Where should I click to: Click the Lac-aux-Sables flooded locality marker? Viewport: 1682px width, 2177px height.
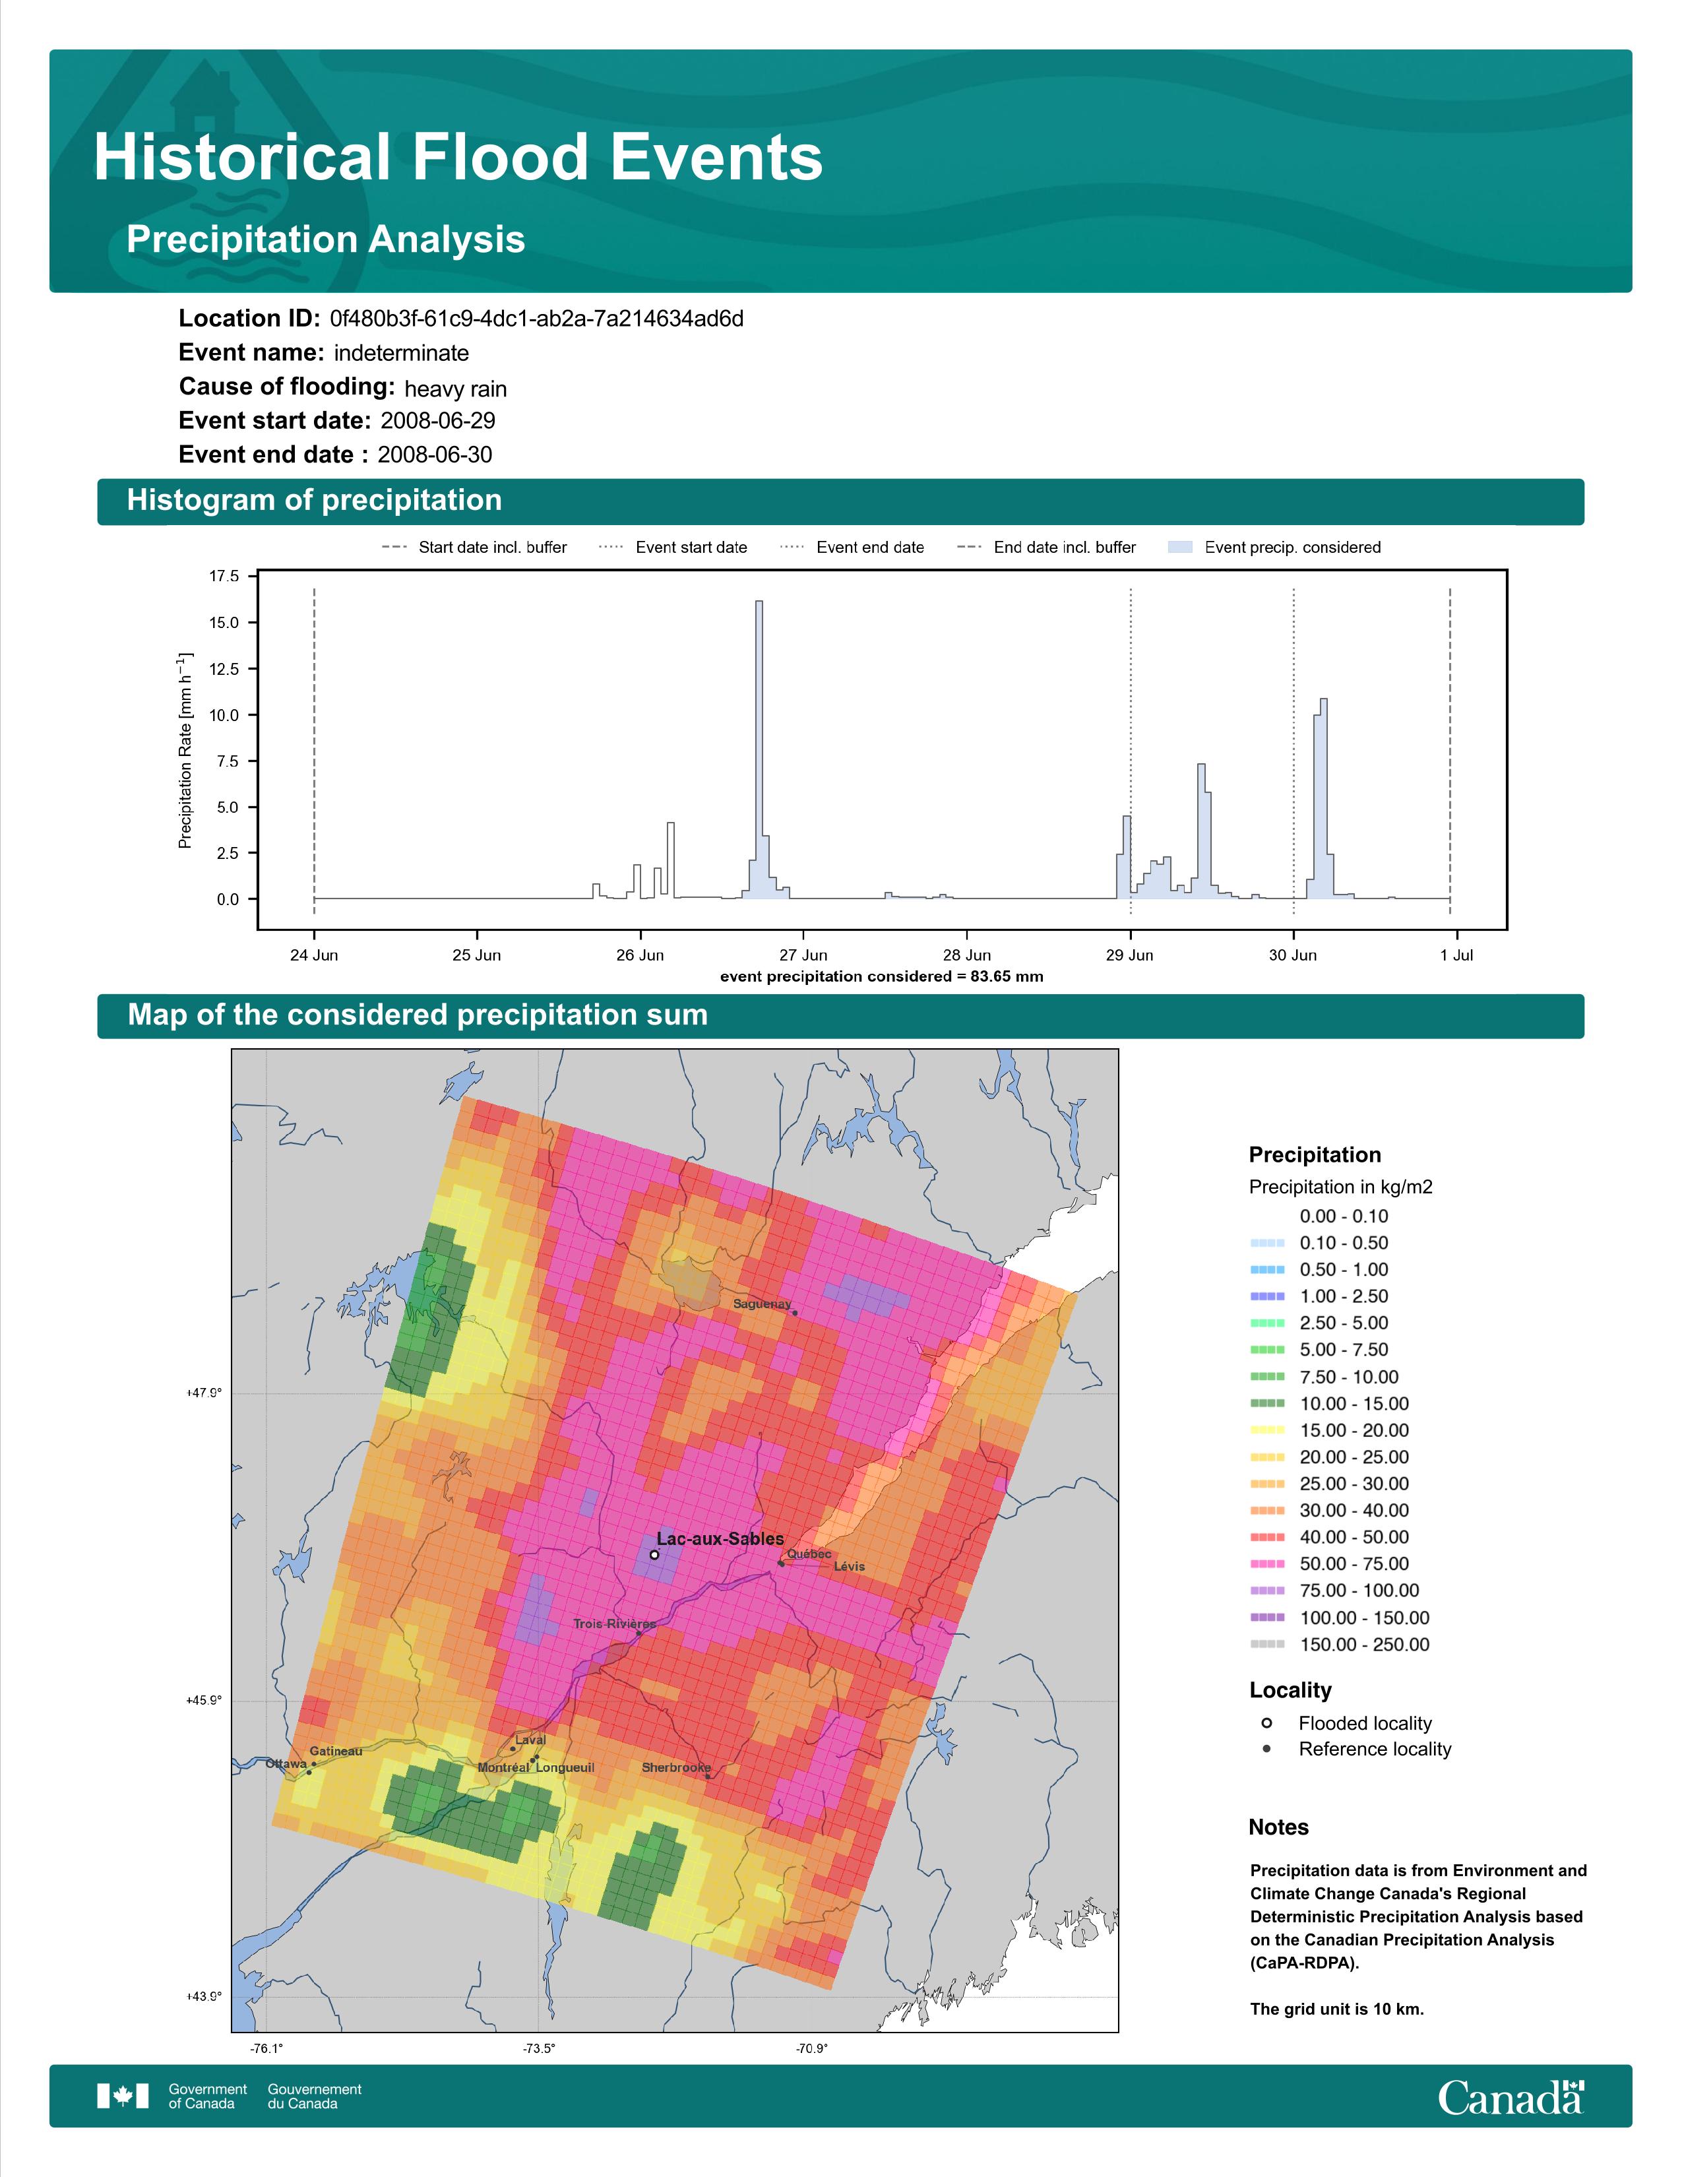[x=655, y=1554]
